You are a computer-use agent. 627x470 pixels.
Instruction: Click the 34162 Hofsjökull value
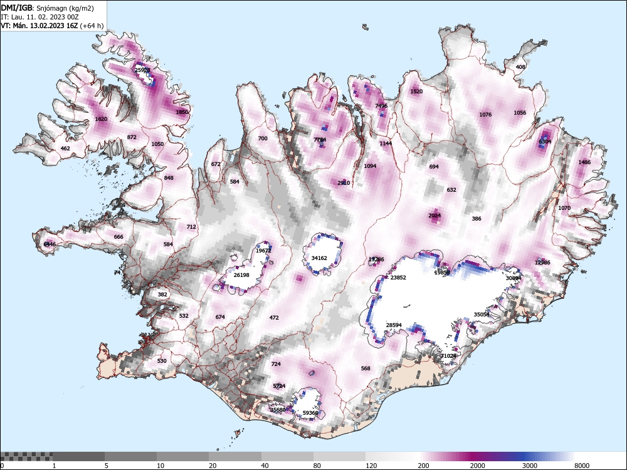(319, 258)
